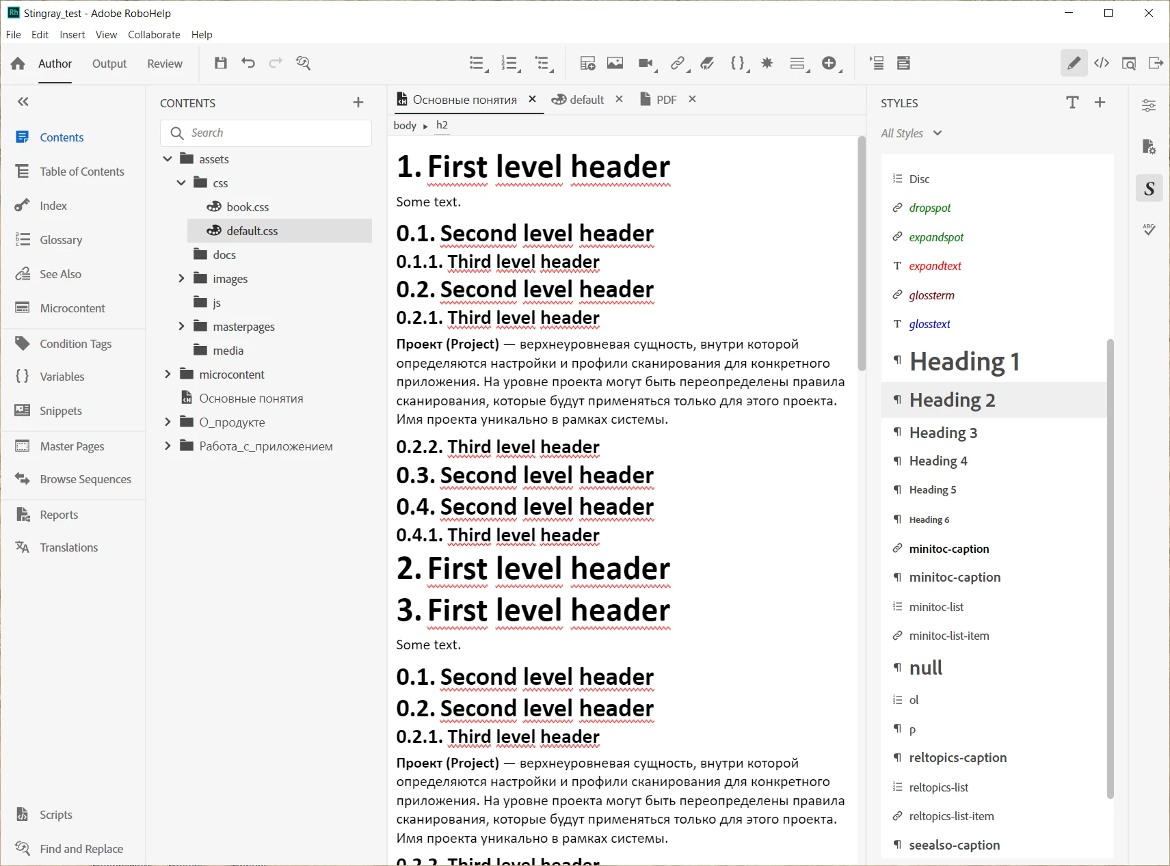1170x866 pixels.
Task: Save the topic with the floppy icon
Action: (x=220, y=63)
